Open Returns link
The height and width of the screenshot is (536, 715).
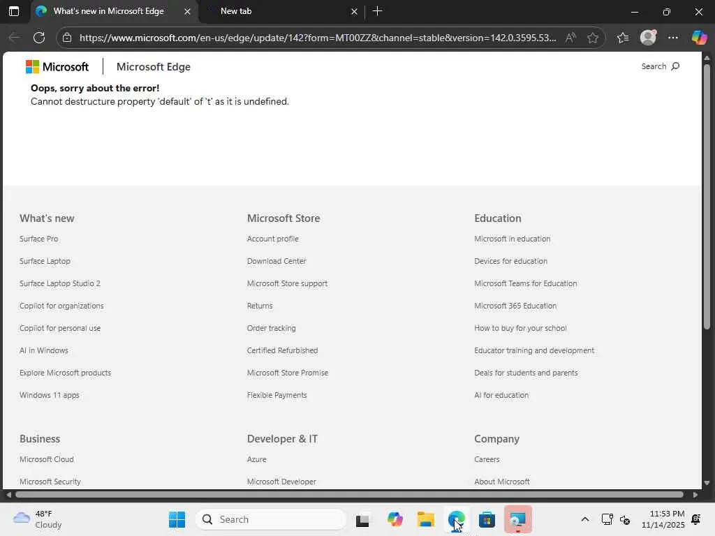[x=260, y=306]
